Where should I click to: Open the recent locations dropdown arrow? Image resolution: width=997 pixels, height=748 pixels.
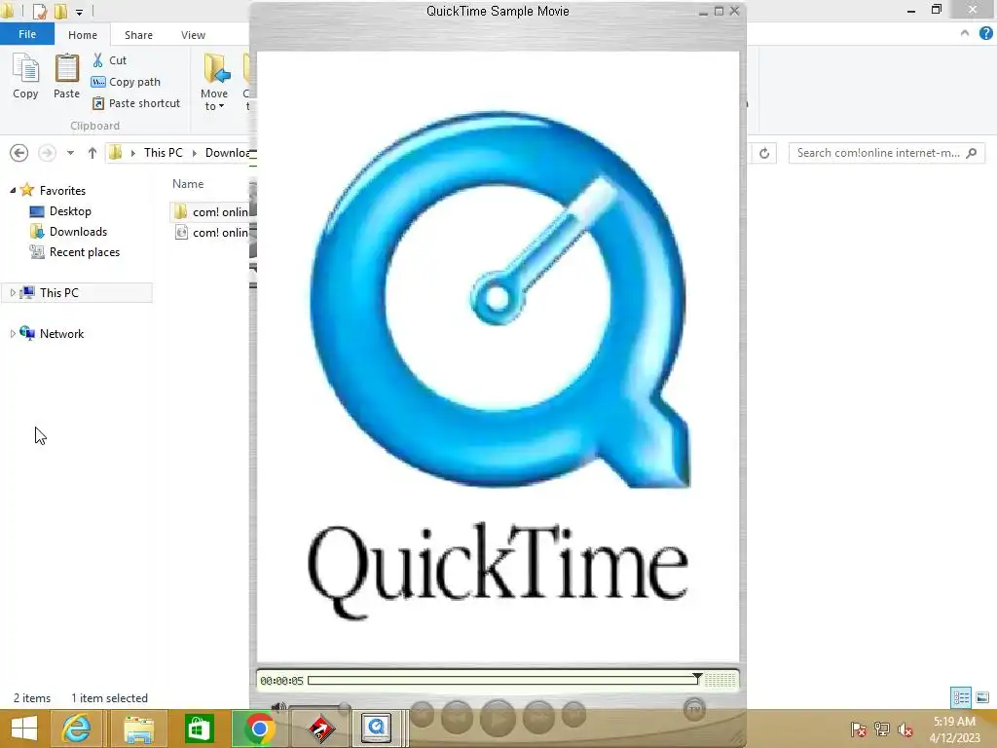coord(70,153)
